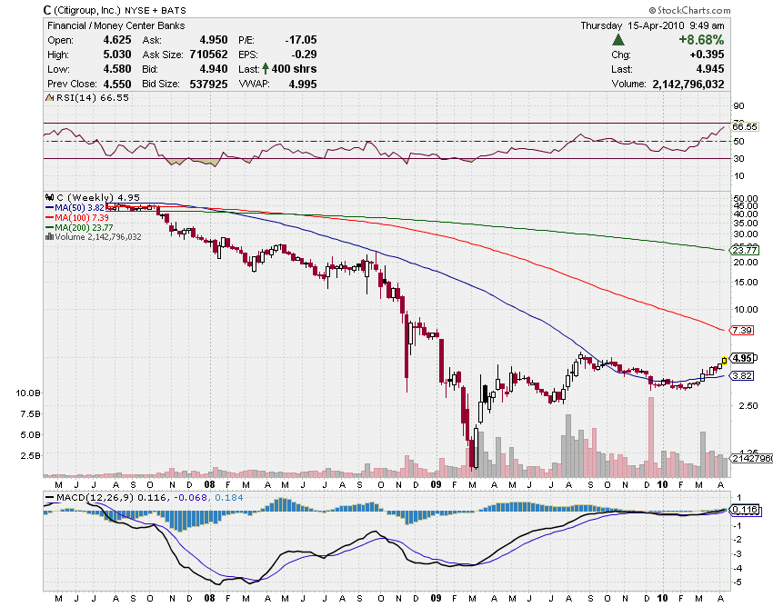This screenshot has height=607, width=773.
Task: Click the Open value 4.625
Action: point(116,40)
